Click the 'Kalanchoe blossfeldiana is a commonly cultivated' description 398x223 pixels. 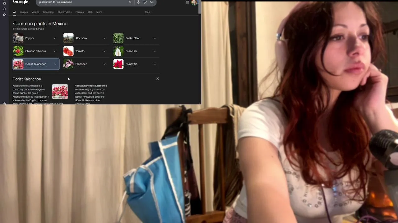click(31, 94)
